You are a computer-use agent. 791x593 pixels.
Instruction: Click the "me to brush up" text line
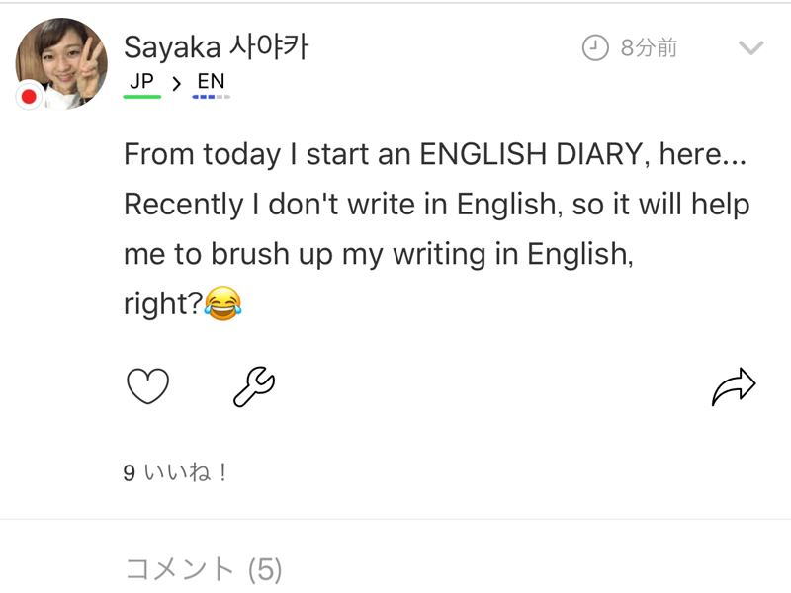click(377, 255)
